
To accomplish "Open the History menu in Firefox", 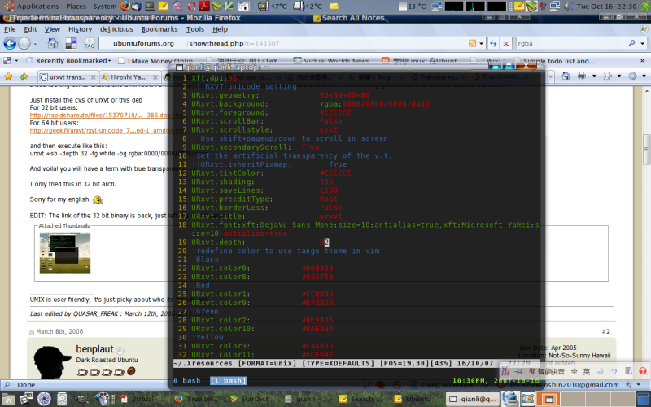I will [80, 29].
